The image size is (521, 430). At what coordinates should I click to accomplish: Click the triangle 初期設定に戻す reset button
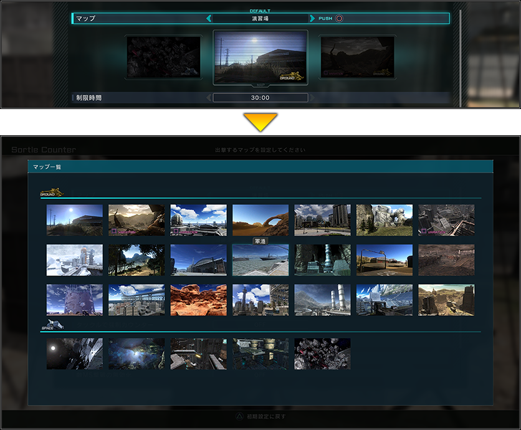pos(260,416)
